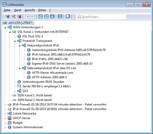Collapse the Netzwerkprotokoll: IPv6 branch
This screenshot has height=134, width=153.
[19, 45]
